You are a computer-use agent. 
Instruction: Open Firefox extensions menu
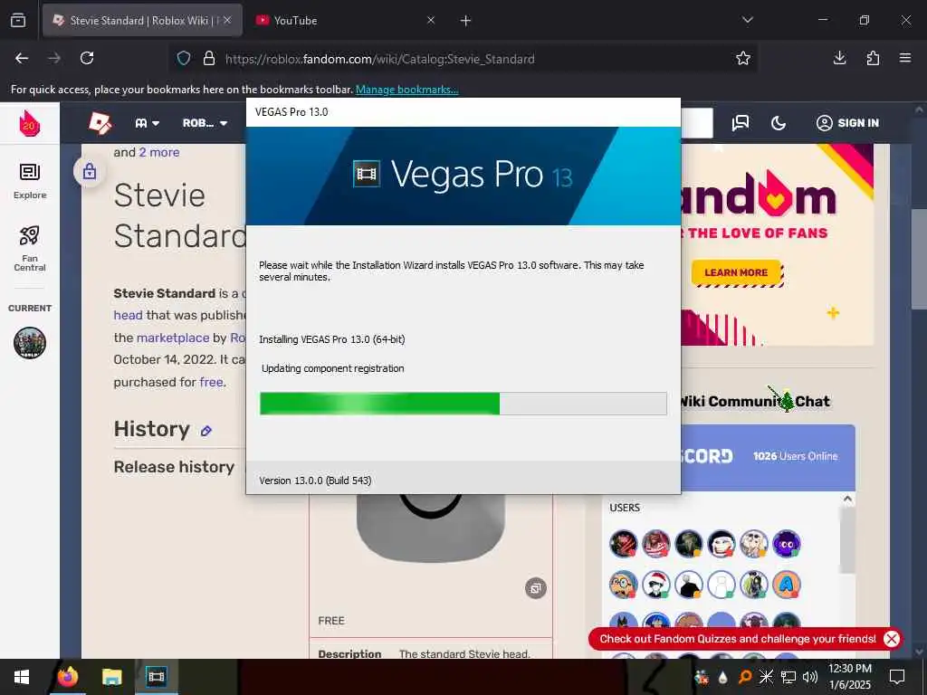click(x=873, y=58)
